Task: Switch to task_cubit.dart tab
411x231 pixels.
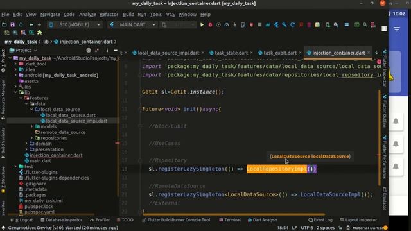Action: [x=280, y=53]
